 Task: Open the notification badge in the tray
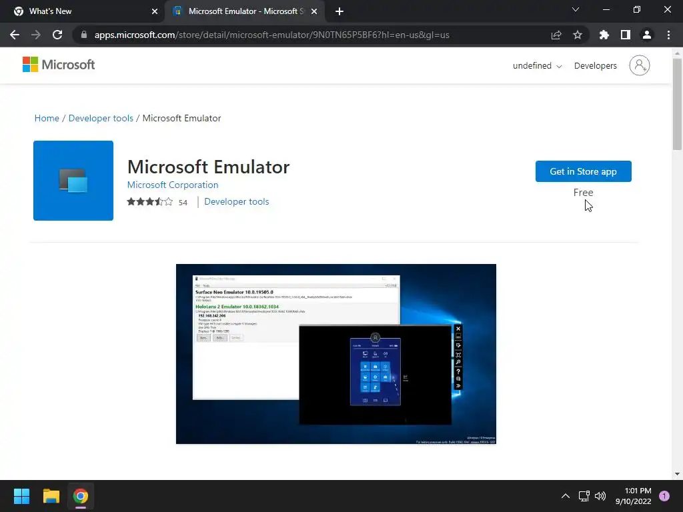pyautogui.click(x=664, y=496)
